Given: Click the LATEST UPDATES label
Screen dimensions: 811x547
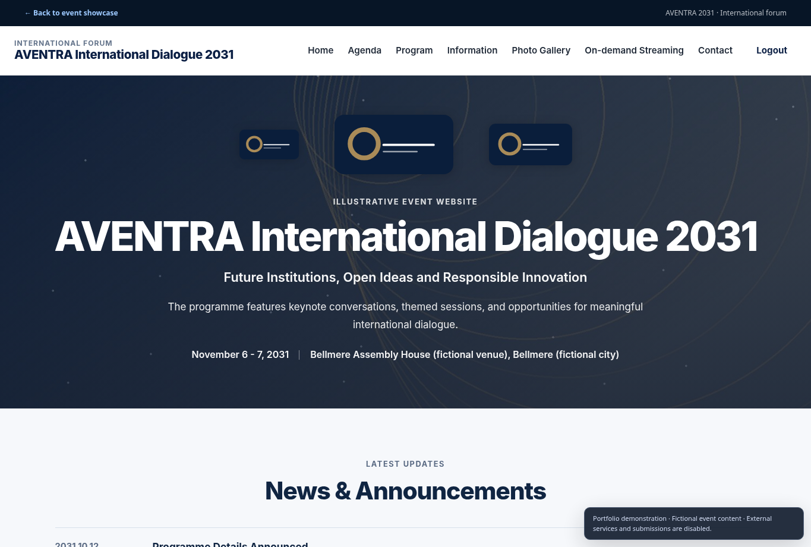Looking at the screenshot, I should (x=405, y=464).
